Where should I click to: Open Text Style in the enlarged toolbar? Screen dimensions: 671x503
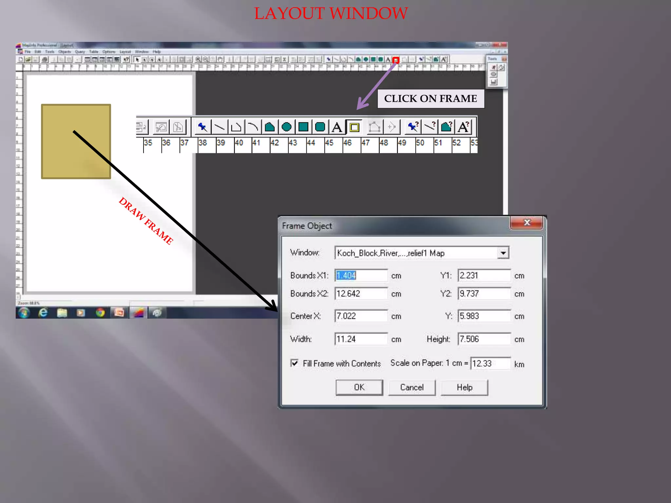463,127
